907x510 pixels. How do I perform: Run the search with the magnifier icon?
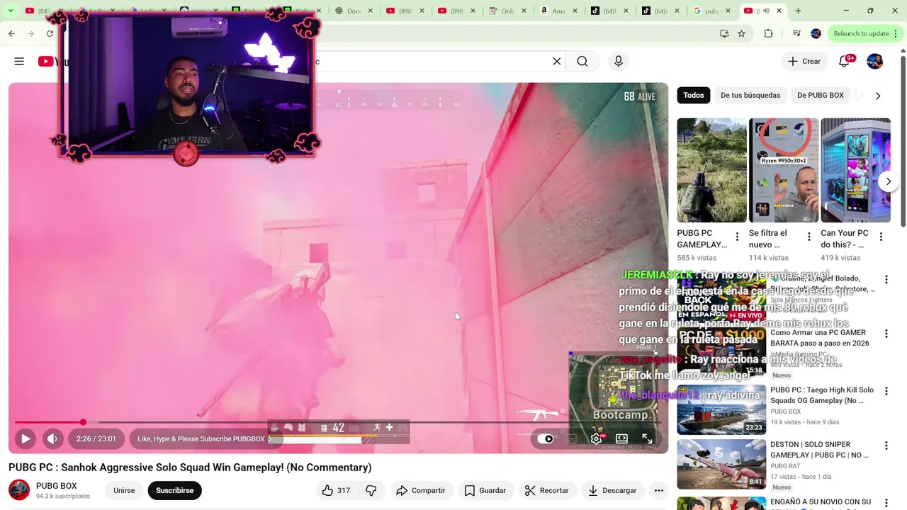(x=582, y=62)
